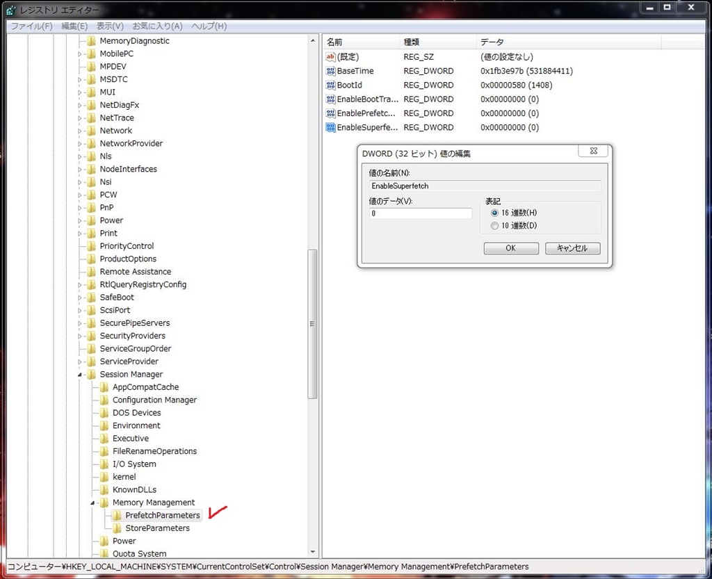
Task: Select the 16進数(H) hexadecimal radio button
Action: tap(494, 213)
